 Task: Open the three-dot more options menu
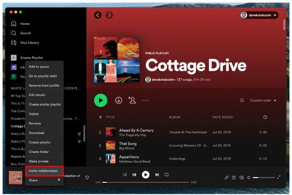pyautogui.click(x=145, y=100)
